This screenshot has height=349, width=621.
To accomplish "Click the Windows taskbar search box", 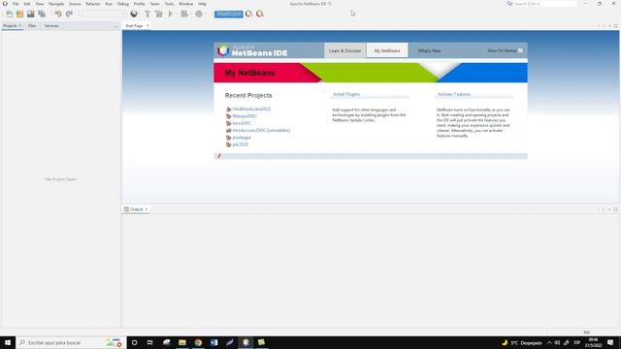I will [x=71, y=342].
